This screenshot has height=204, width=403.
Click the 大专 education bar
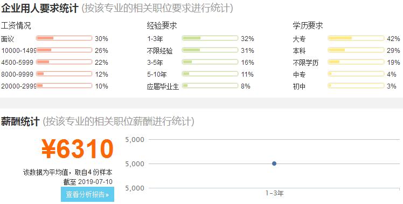pos(356,38)
